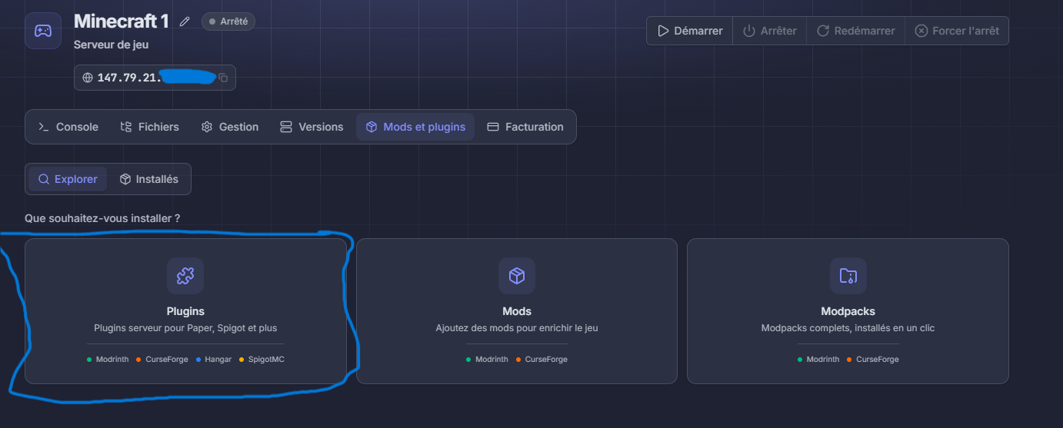Screen dimensions: 1063x428
Task: Click Modrinth label on the Modpacks card
Action: pos(823,360)
